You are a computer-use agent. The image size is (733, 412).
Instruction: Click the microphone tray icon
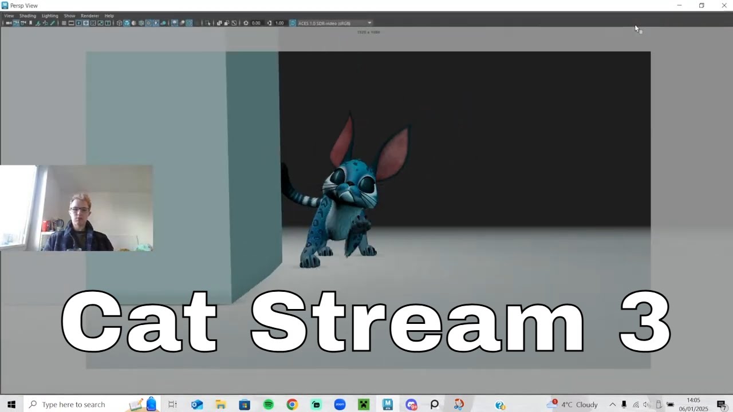click(624, 405)
